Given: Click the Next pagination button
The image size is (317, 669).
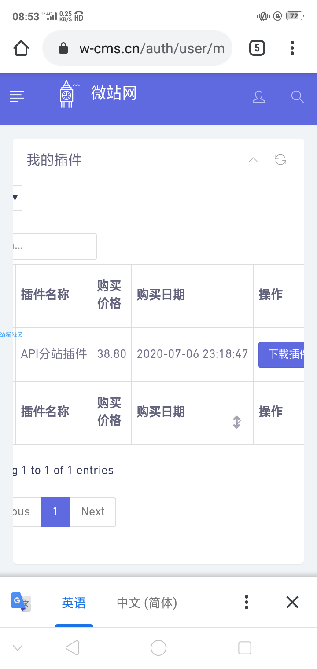Looking at the screenshot, I should pyautogui.click(x=93, y=512).
